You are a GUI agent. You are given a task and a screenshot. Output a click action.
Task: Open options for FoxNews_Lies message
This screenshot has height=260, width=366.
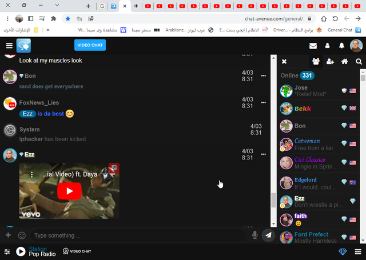point(263,103)
